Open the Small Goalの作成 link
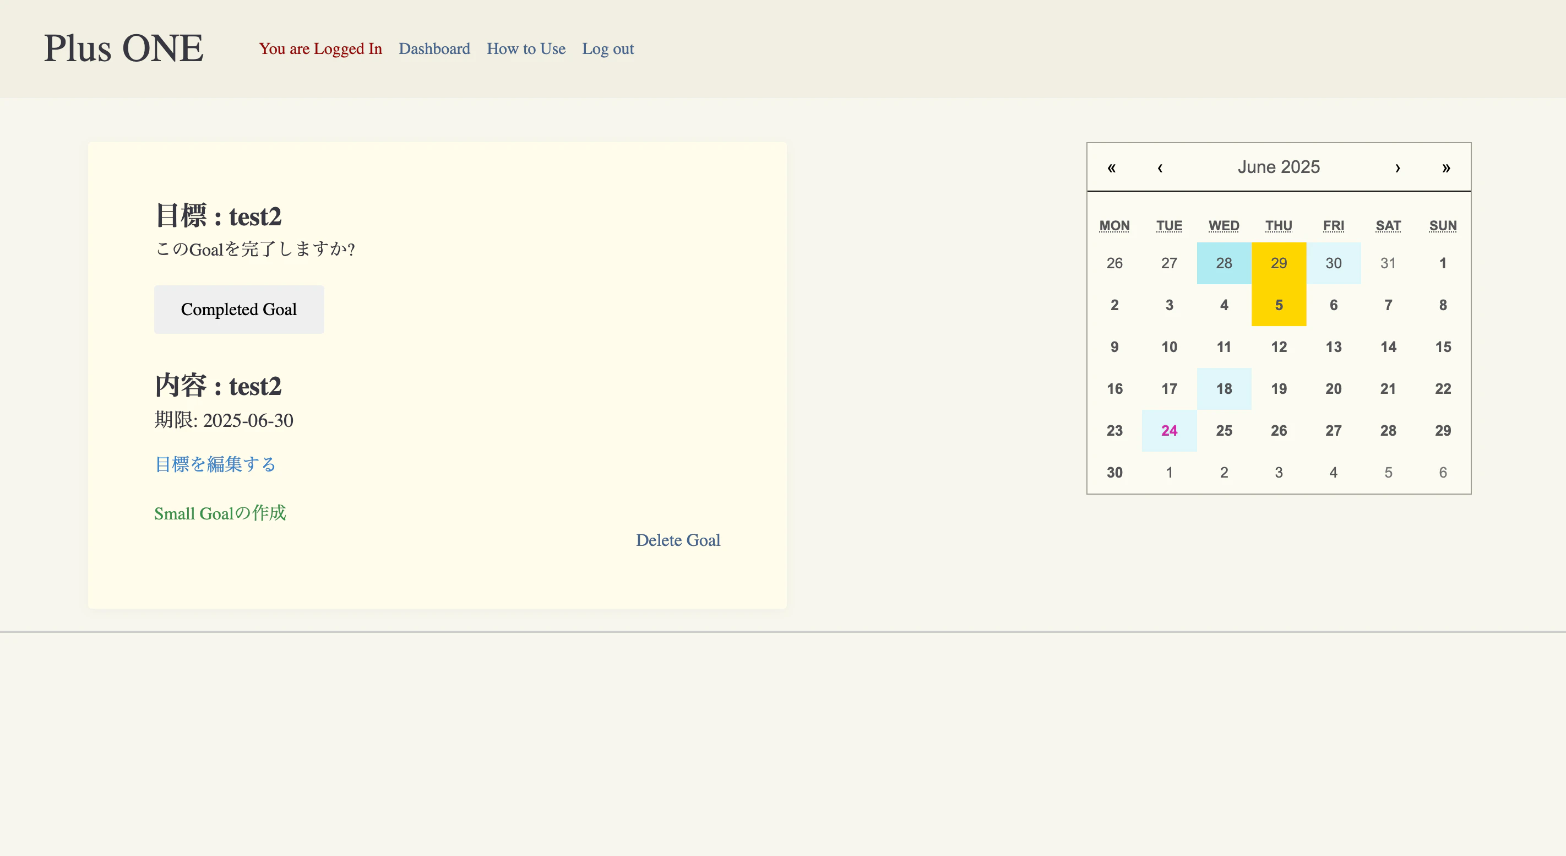1566x856 pixels. (220, 512)
